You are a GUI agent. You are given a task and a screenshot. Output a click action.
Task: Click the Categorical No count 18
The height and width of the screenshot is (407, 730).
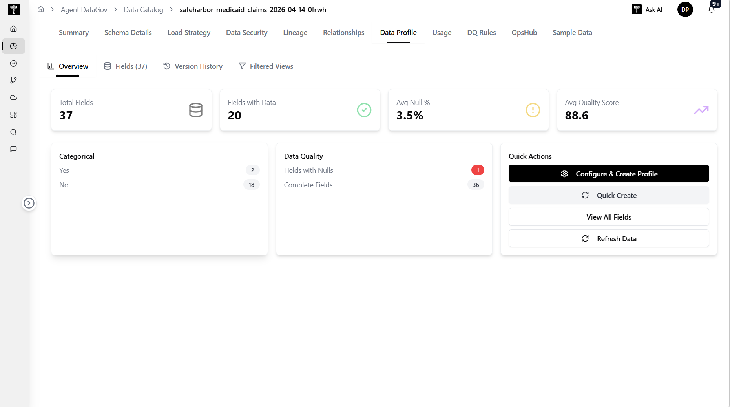(252, 185)
